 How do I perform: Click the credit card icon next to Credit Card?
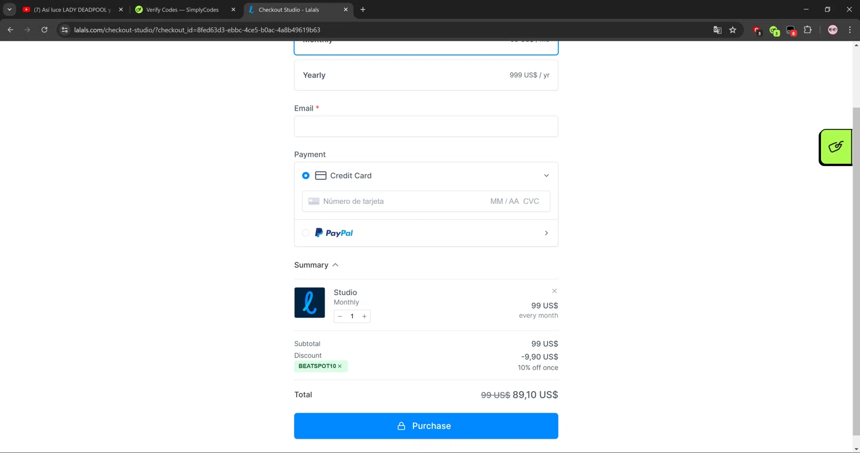tap(320, 176)
